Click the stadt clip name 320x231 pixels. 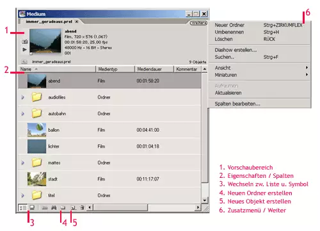[x=52, y=179]
